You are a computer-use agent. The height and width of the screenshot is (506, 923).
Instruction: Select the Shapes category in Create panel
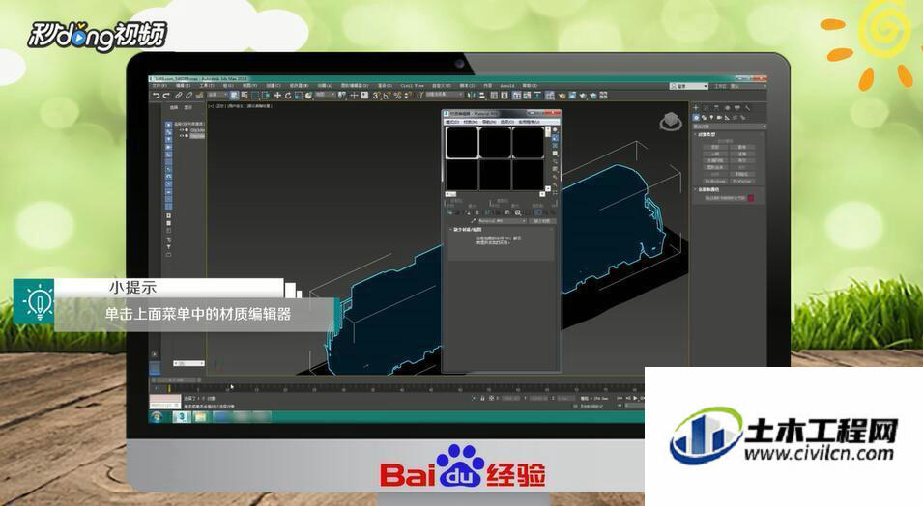(704, 117)
